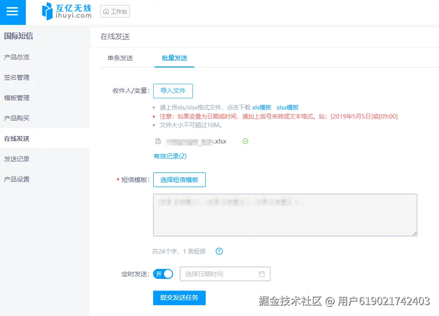This screenshot has width=439, height=316.
Task: Open 产品总览 in sidebar
Action: (x=17, y=57)
